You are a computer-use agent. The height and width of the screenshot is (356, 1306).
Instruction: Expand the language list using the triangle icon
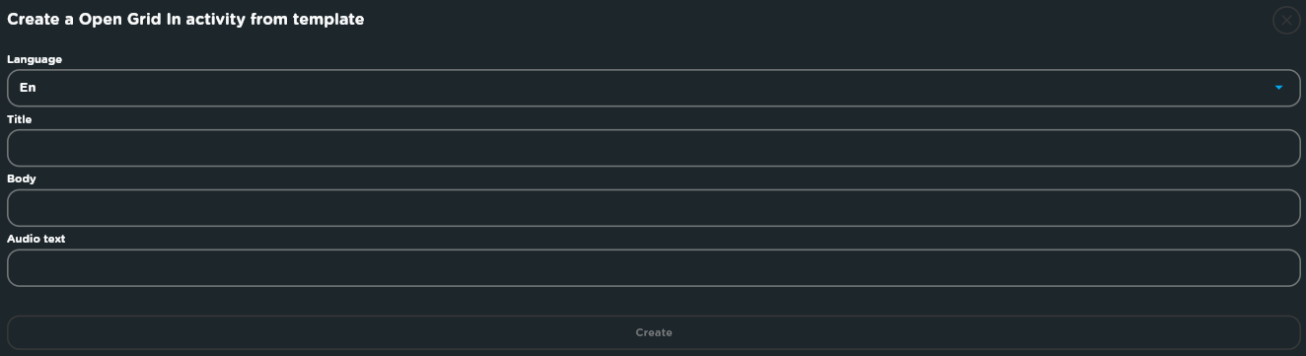click(x=1278, y=88)
